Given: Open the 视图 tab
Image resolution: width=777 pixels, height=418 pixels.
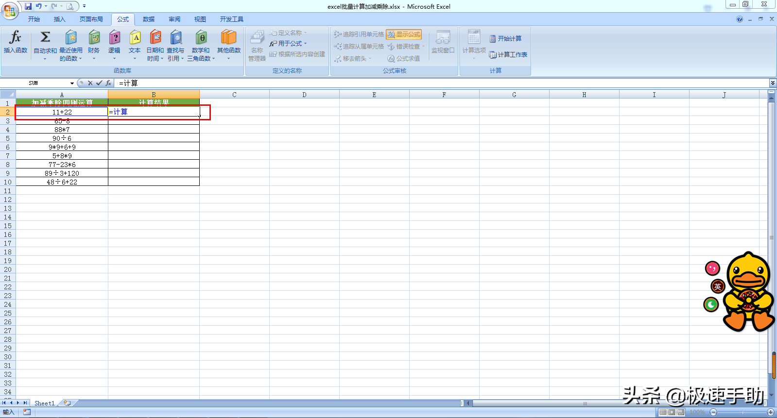Looking at the screenshot, I should (x=200, y=19).
